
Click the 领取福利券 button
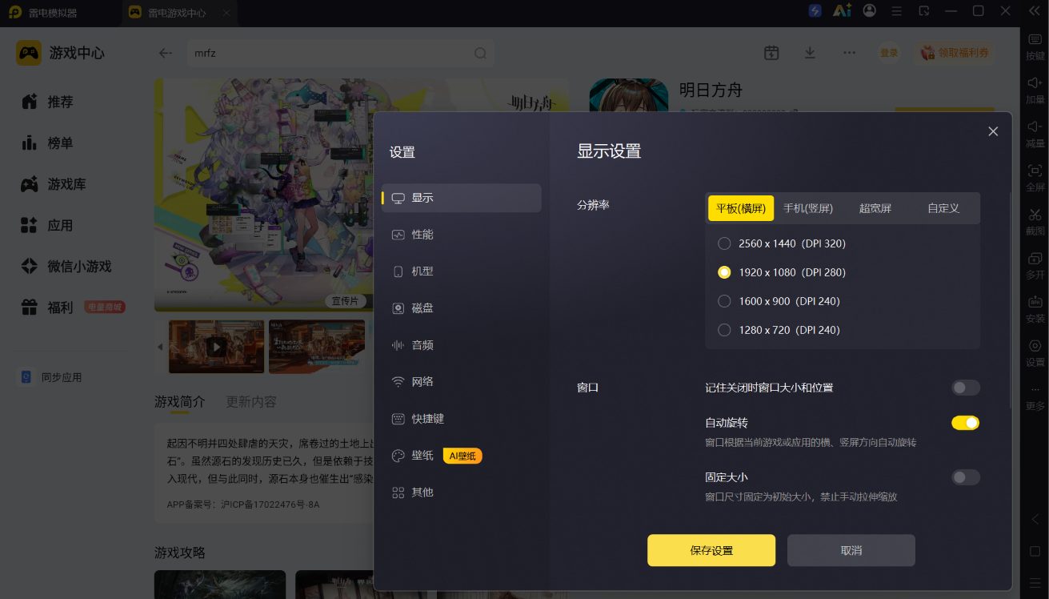(x=955, y=53)
